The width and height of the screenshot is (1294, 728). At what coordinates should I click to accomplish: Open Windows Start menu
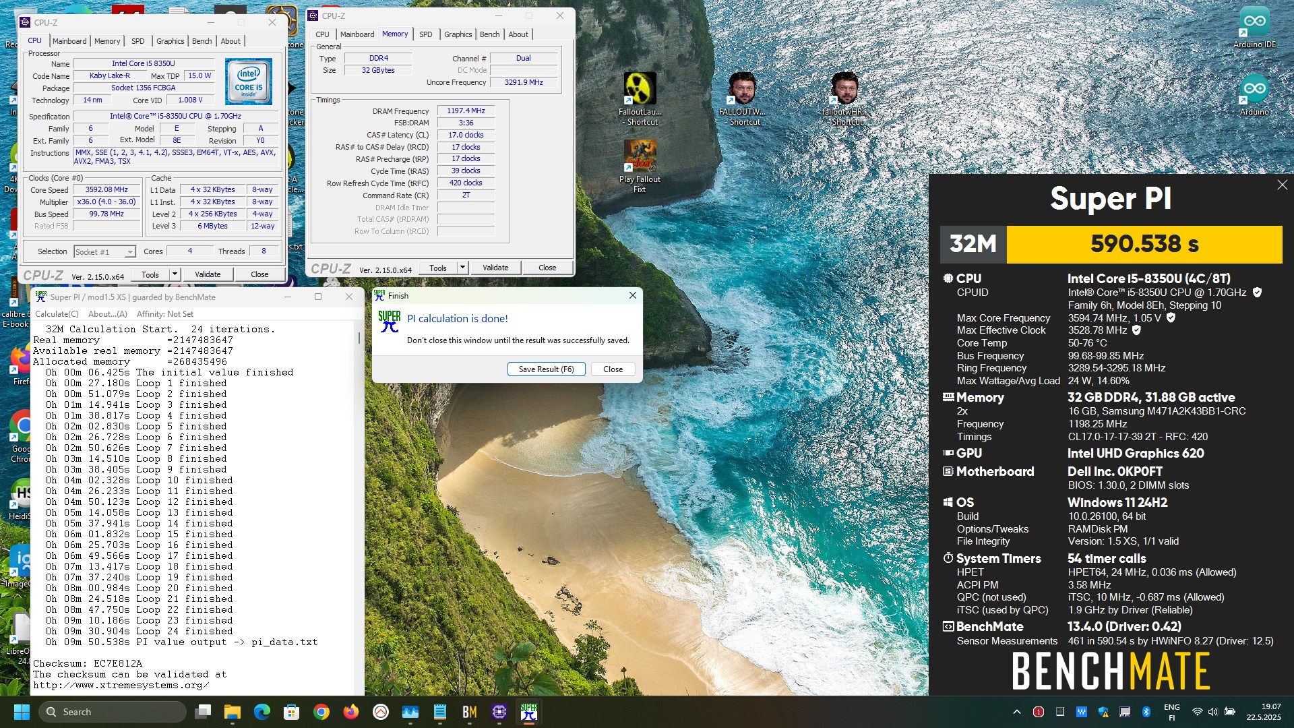coord(22,712)
